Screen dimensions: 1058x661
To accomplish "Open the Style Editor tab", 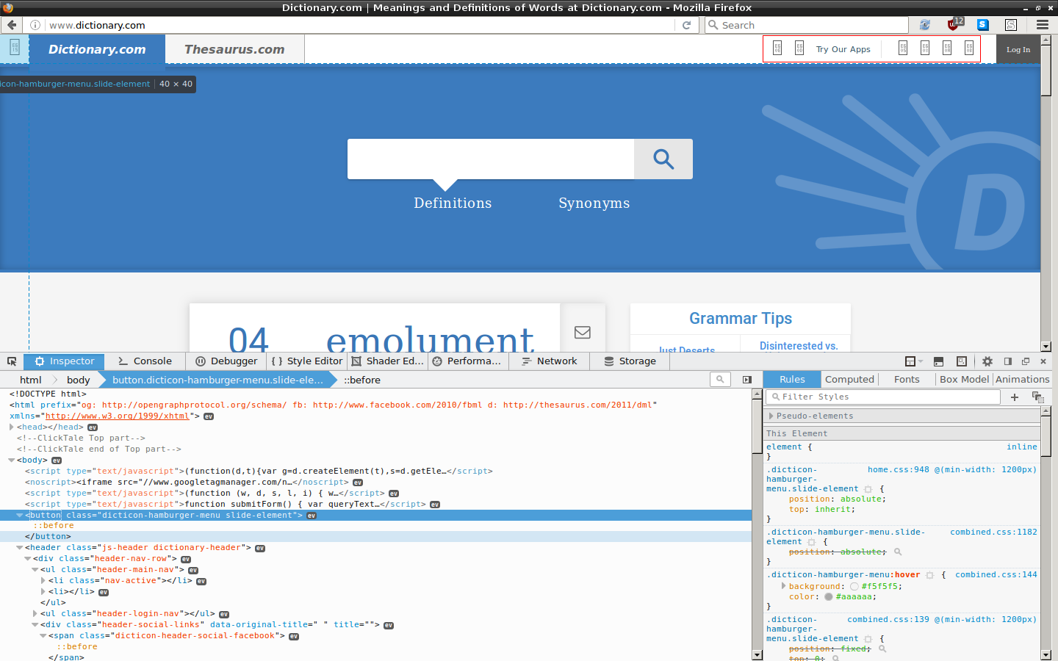I will (x=307, y=361).
